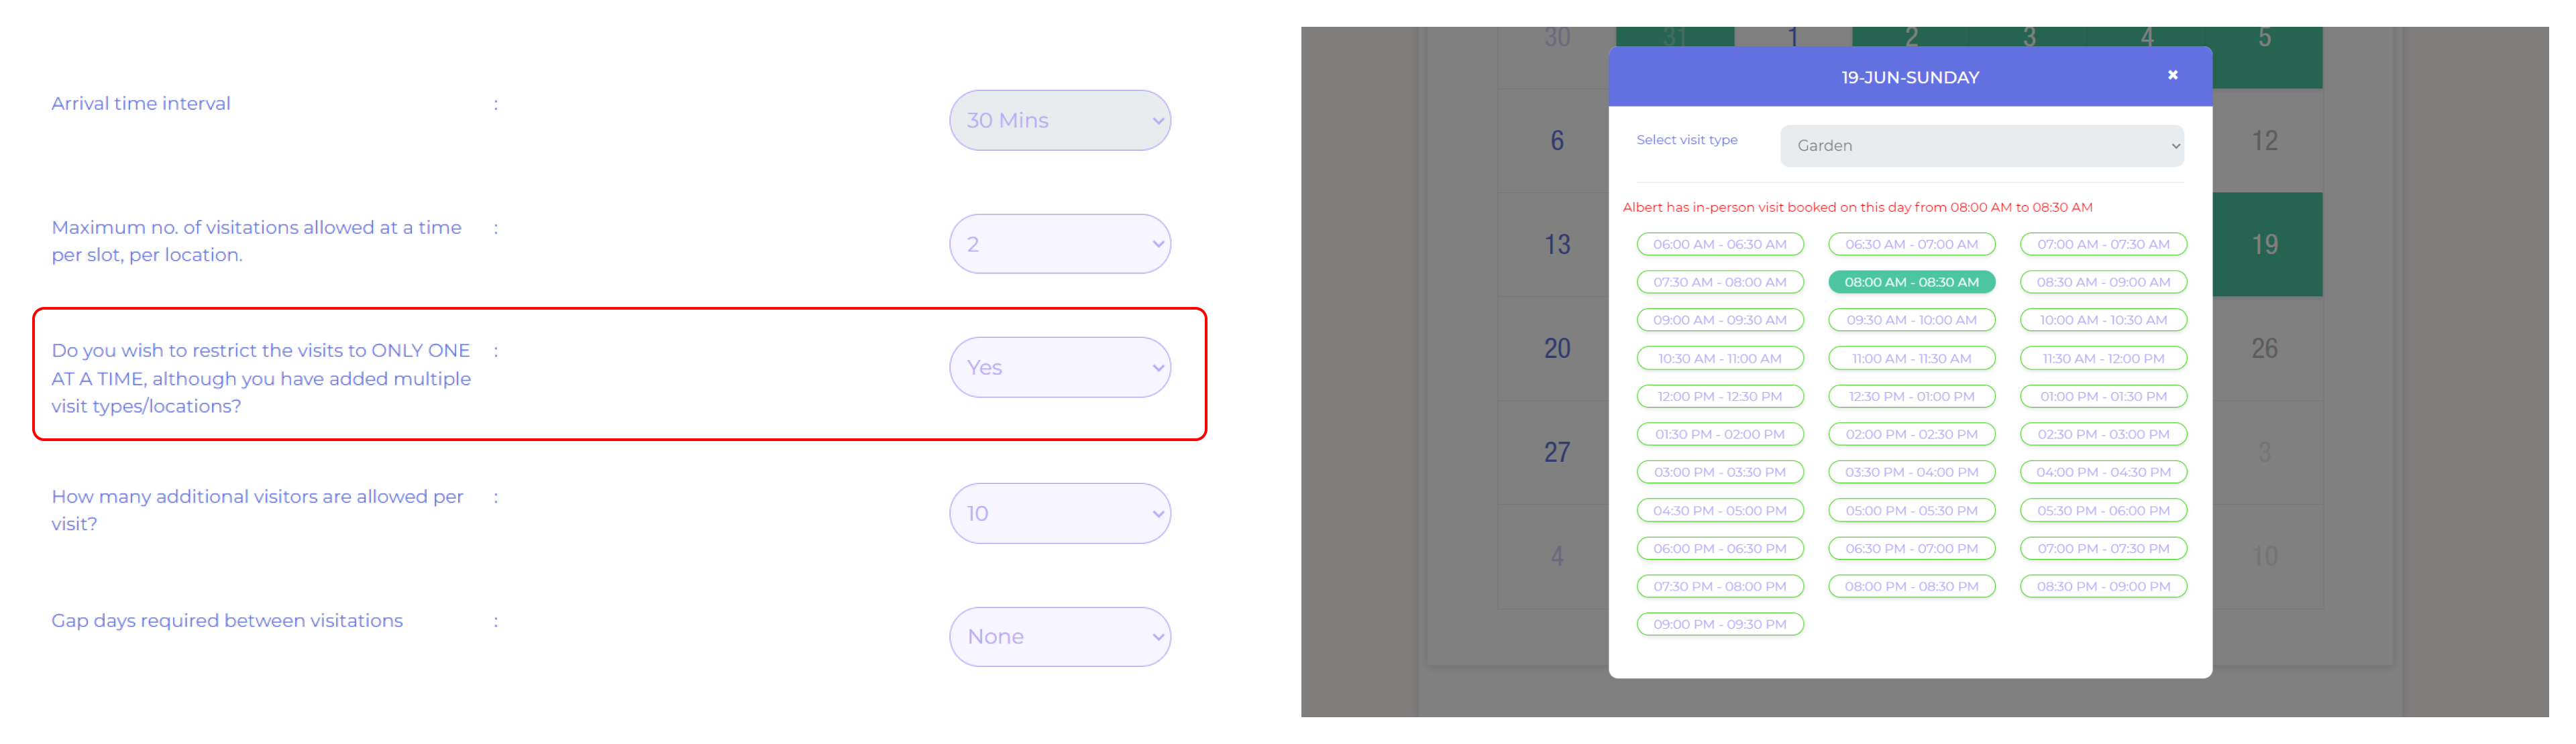Select the 03:30 PM - 04:00 PM slot

pyautogui.click(x=1911, y=473)
